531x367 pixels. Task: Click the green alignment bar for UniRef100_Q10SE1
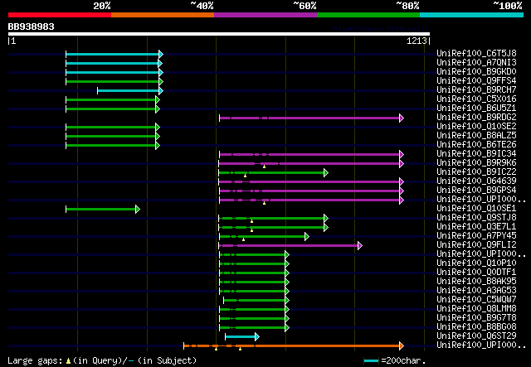[x=103, y=210]
